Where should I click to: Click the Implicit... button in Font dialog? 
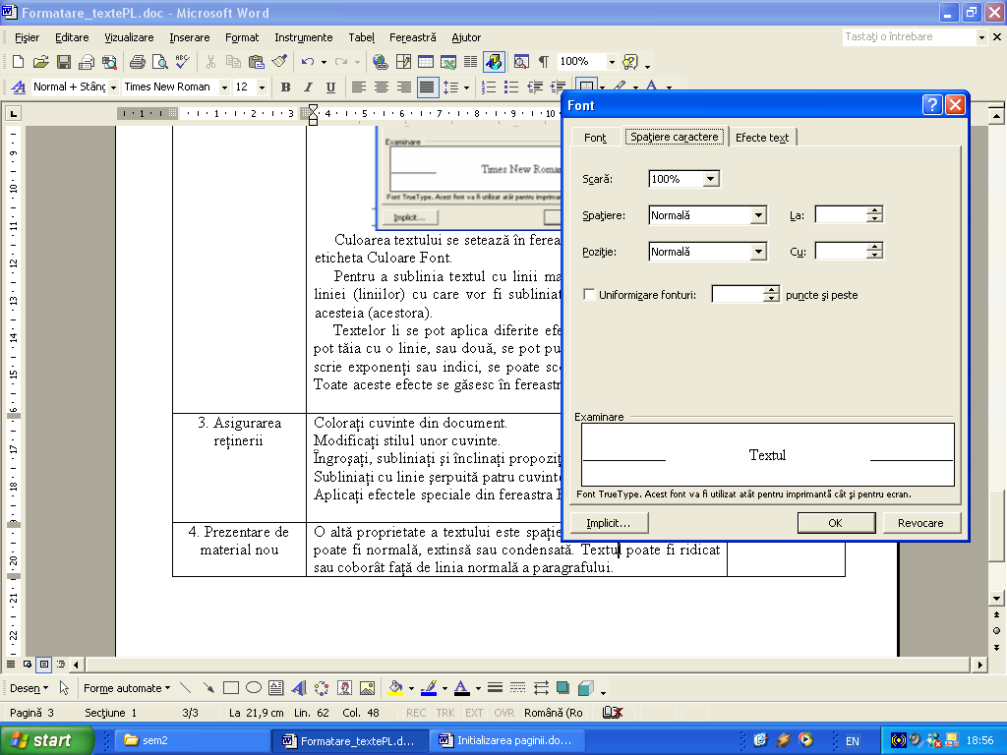click(608, 523)
